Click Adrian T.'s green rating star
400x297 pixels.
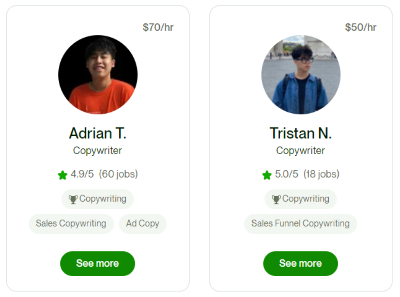[62, 175]
